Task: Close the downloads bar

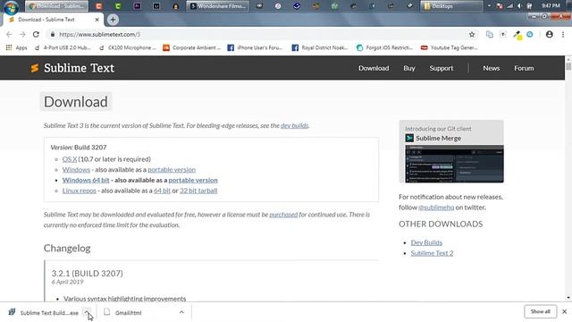Action: 564,312
